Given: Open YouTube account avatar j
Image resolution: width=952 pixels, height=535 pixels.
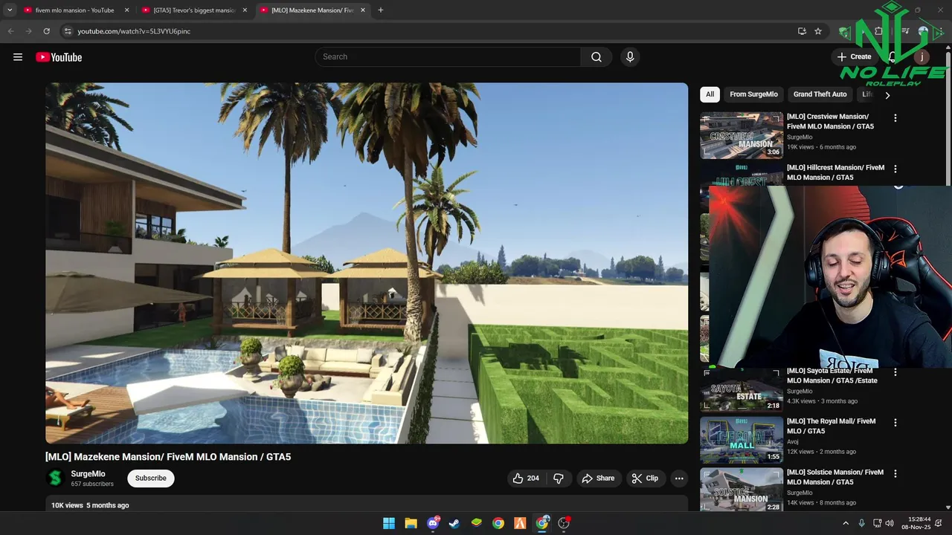Looking at the screenshot, I should [x=922, y=57].
